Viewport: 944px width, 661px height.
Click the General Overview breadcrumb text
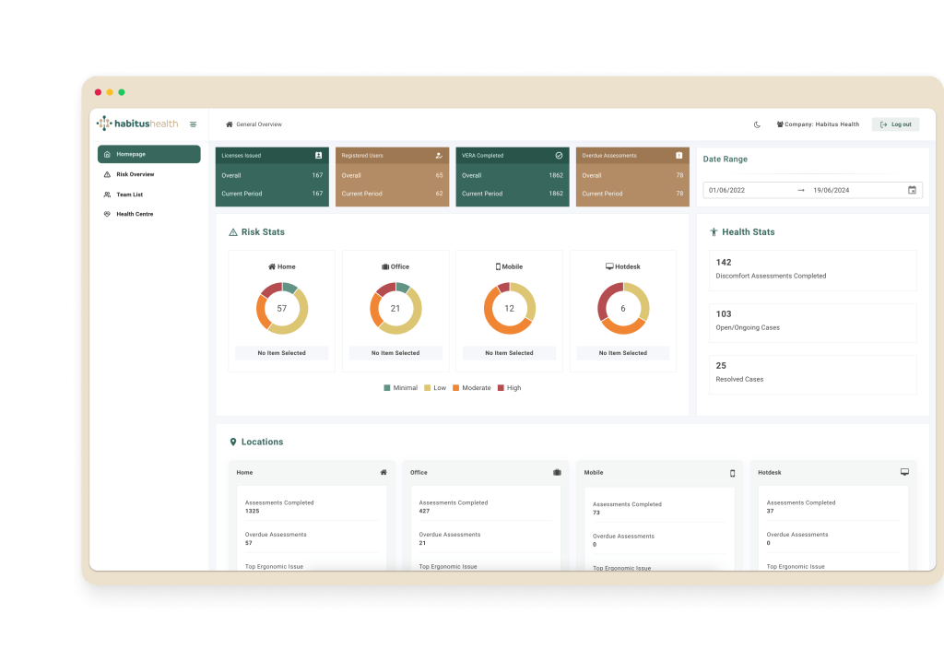pos(259,124)
